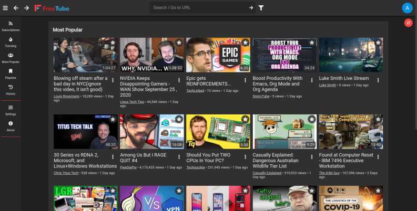
Task: Play the Epic Games thumbnail video
Action: (218, 55)
